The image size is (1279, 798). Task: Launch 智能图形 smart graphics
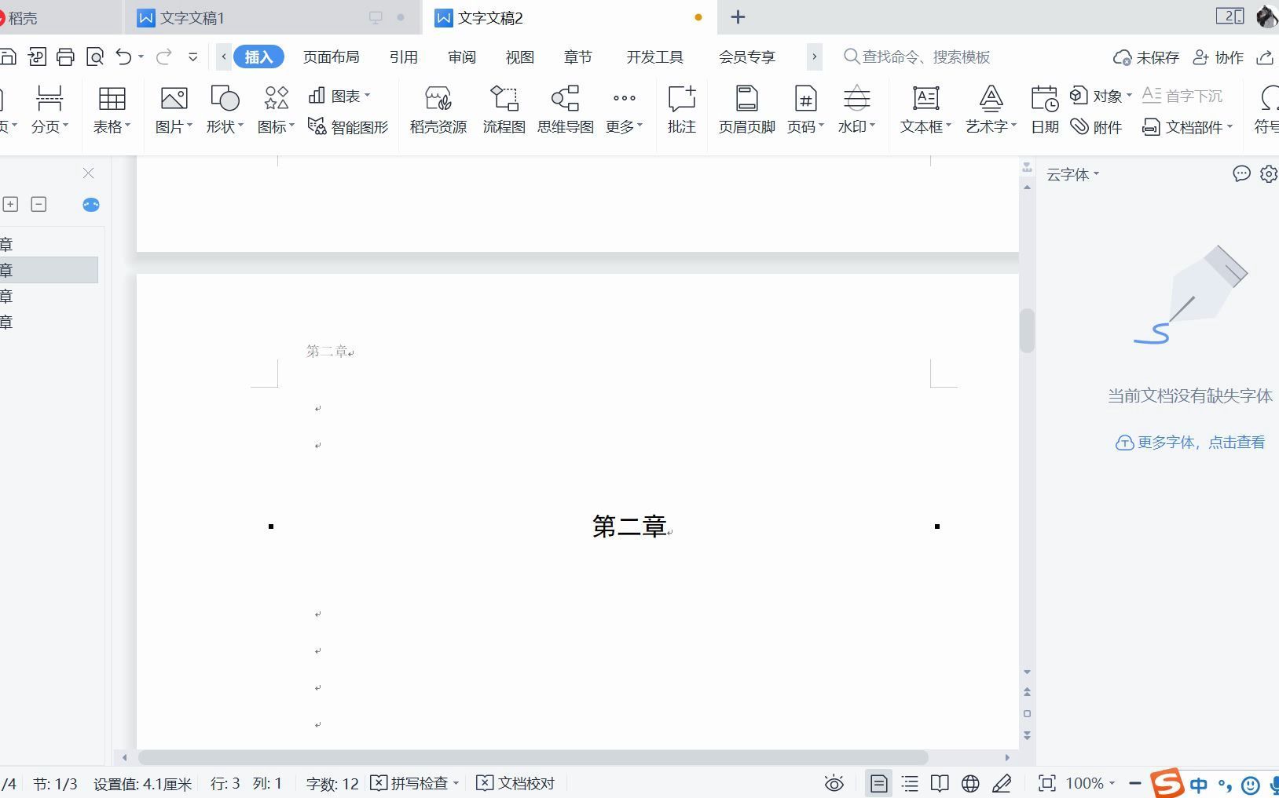(x=346, y=126)
